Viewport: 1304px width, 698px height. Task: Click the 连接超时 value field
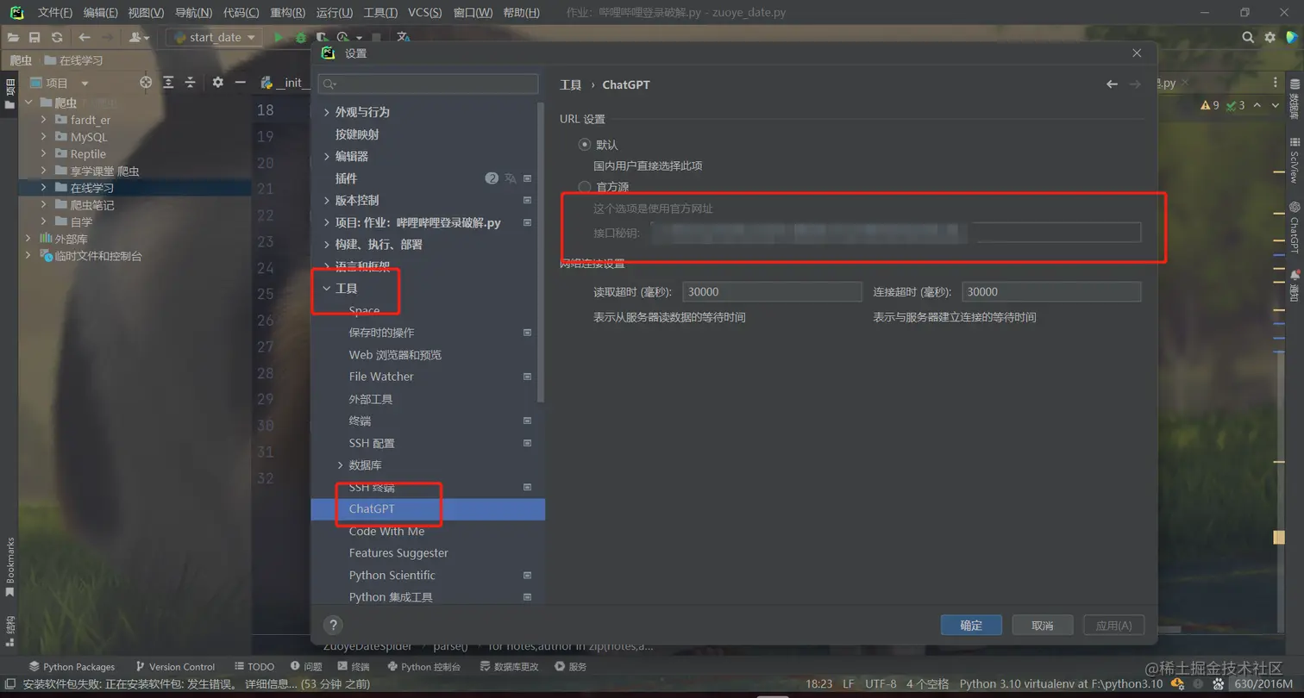click(x=1051, y=292)
